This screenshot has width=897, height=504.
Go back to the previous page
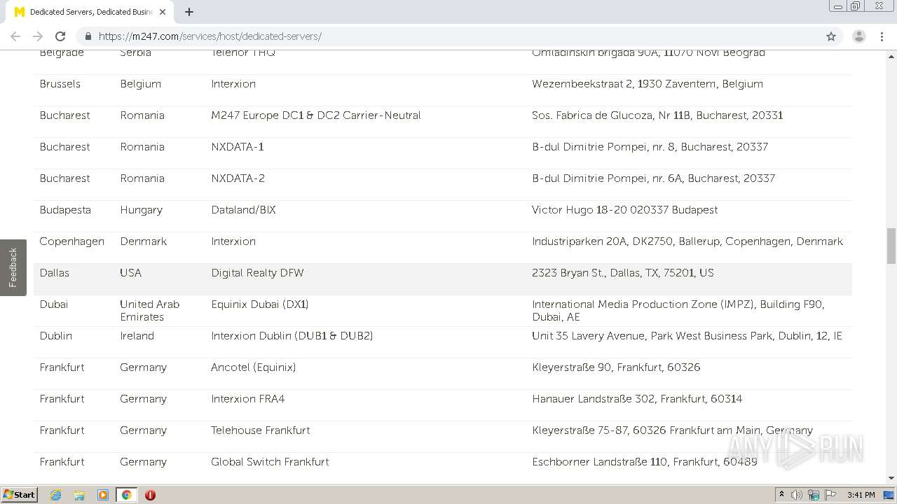click(15, 36)
